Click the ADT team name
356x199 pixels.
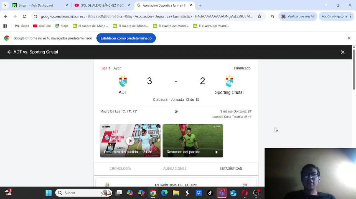click(x=123, y=92)
